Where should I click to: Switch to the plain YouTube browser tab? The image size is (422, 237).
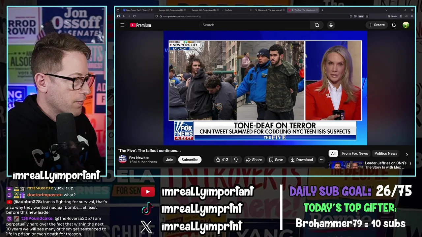point(236,10)
